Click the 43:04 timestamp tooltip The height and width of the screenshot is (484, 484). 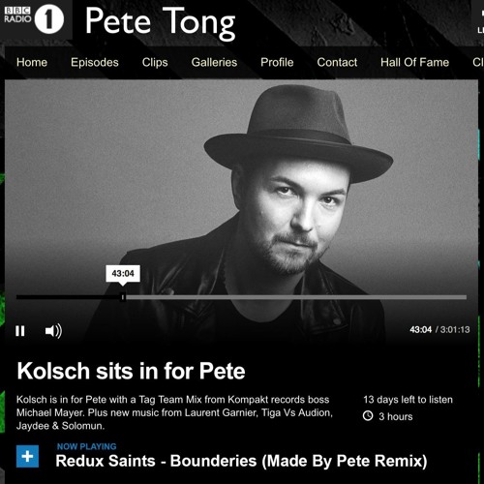tap(123, 274)
